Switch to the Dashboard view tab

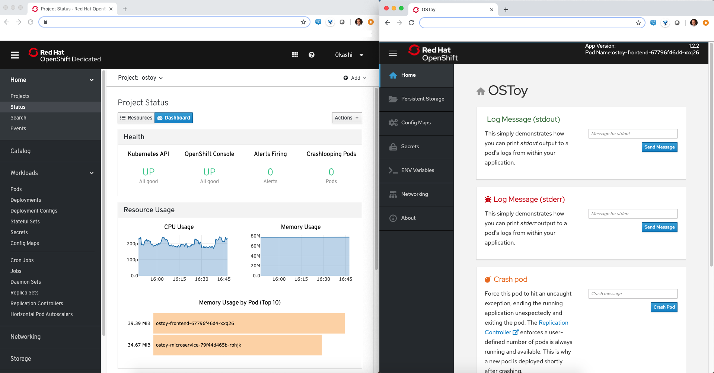(x=174, y=118)
